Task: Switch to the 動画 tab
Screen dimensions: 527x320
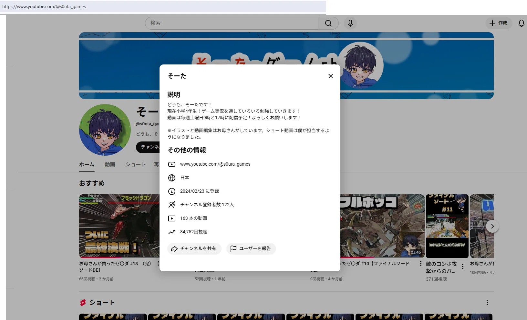Action: pyautogui.click(x=110, y=164)
